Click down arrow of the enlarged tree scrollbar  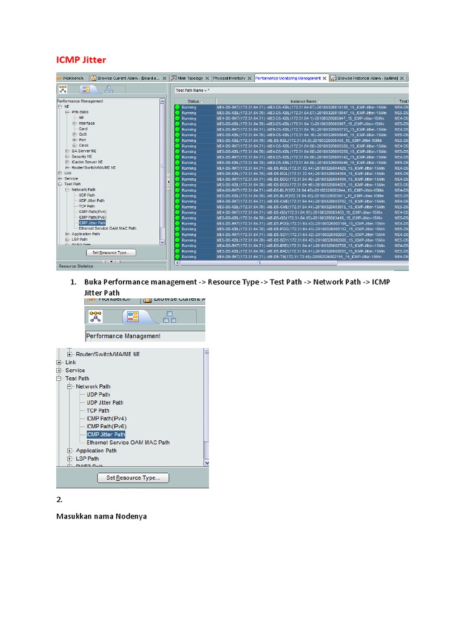pyautogui.click(x=206, y=463)
